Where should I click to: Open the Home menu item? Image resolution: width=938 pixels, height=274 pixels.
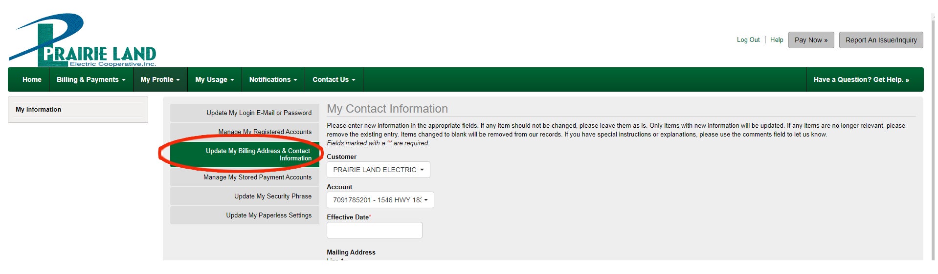(32, 79)
